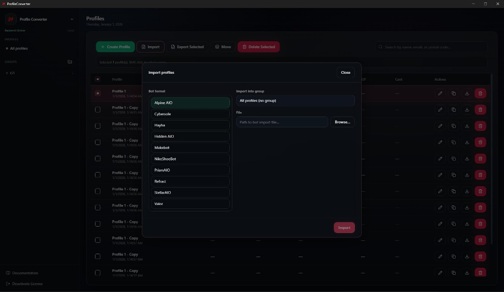Click the Profile Converter logo in sidebar
Screen dimensions: 504x292
pyautogui.click(x=11, y=19)
